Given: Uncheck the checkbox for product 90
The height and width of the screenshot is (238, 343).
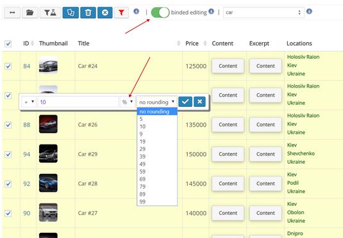Looking at the screenshot, I should click(8, 213).
